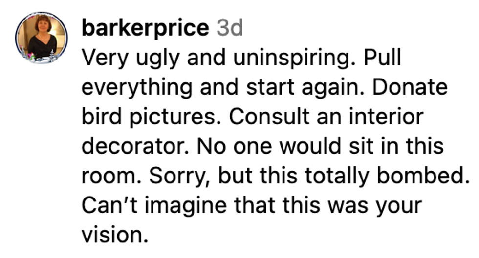Click the phrase "bird pictures"
Viewport: 479px width, 258px height.
point(149,117)
